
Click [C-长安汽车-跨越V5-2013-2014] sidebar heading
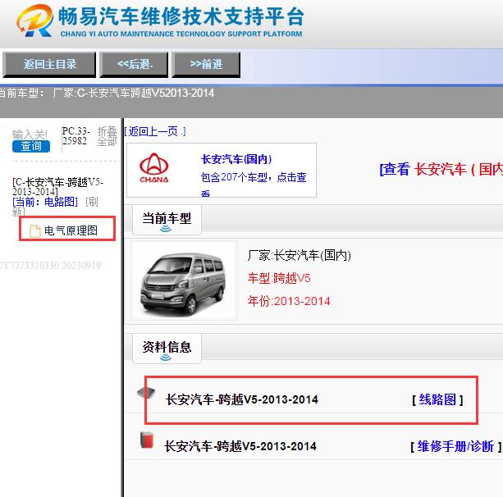click(57, 187)
